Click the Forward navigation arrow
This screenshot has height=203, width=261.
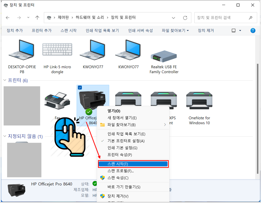[x=19, y=18]
